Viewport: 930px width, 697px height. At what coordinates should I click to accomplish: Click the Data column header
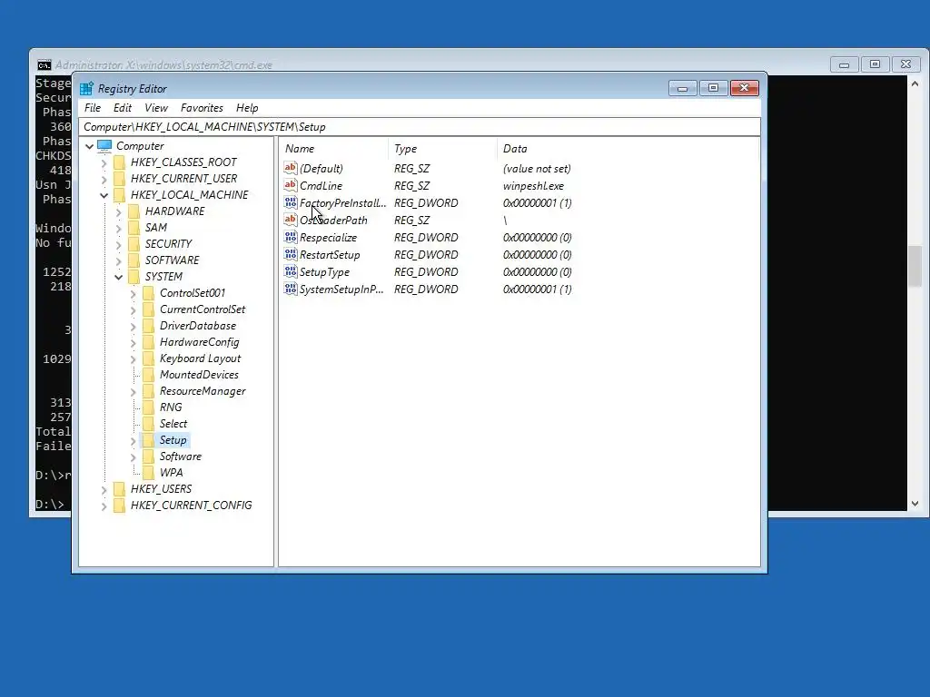point(628,149)
